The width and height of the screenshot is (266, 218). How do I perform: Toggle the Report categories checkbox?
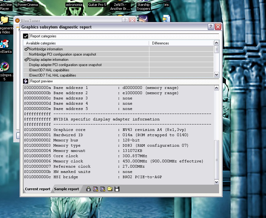tap(26, 36)
